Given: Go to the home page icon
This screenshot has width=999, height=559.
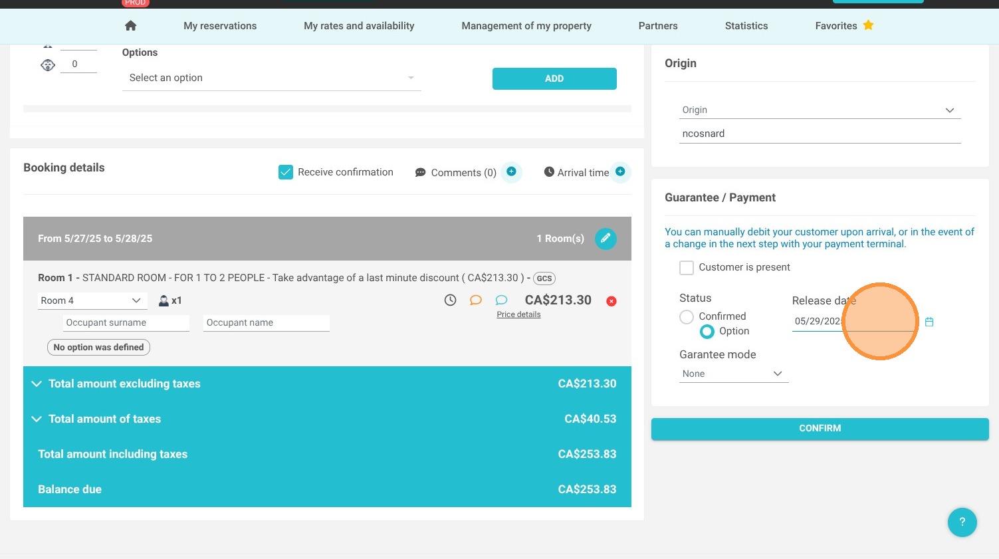Looking at the screenshot, I should (131, 25).
